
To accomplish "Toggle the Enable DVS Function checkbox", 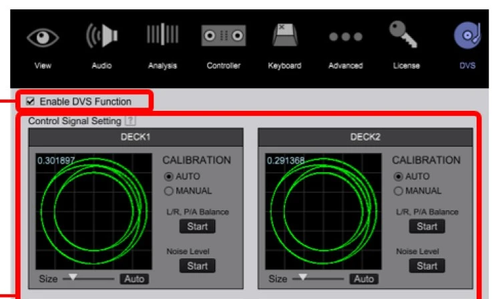I will (x=31, y=101).
